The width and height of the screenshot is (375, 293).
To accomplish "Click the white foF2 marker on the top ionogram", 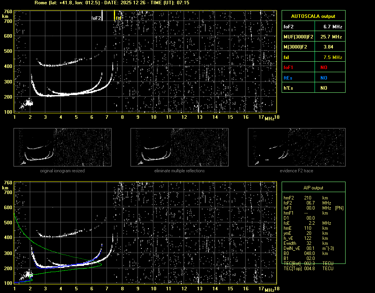I will pyautogui.click(x=102, y=16).
